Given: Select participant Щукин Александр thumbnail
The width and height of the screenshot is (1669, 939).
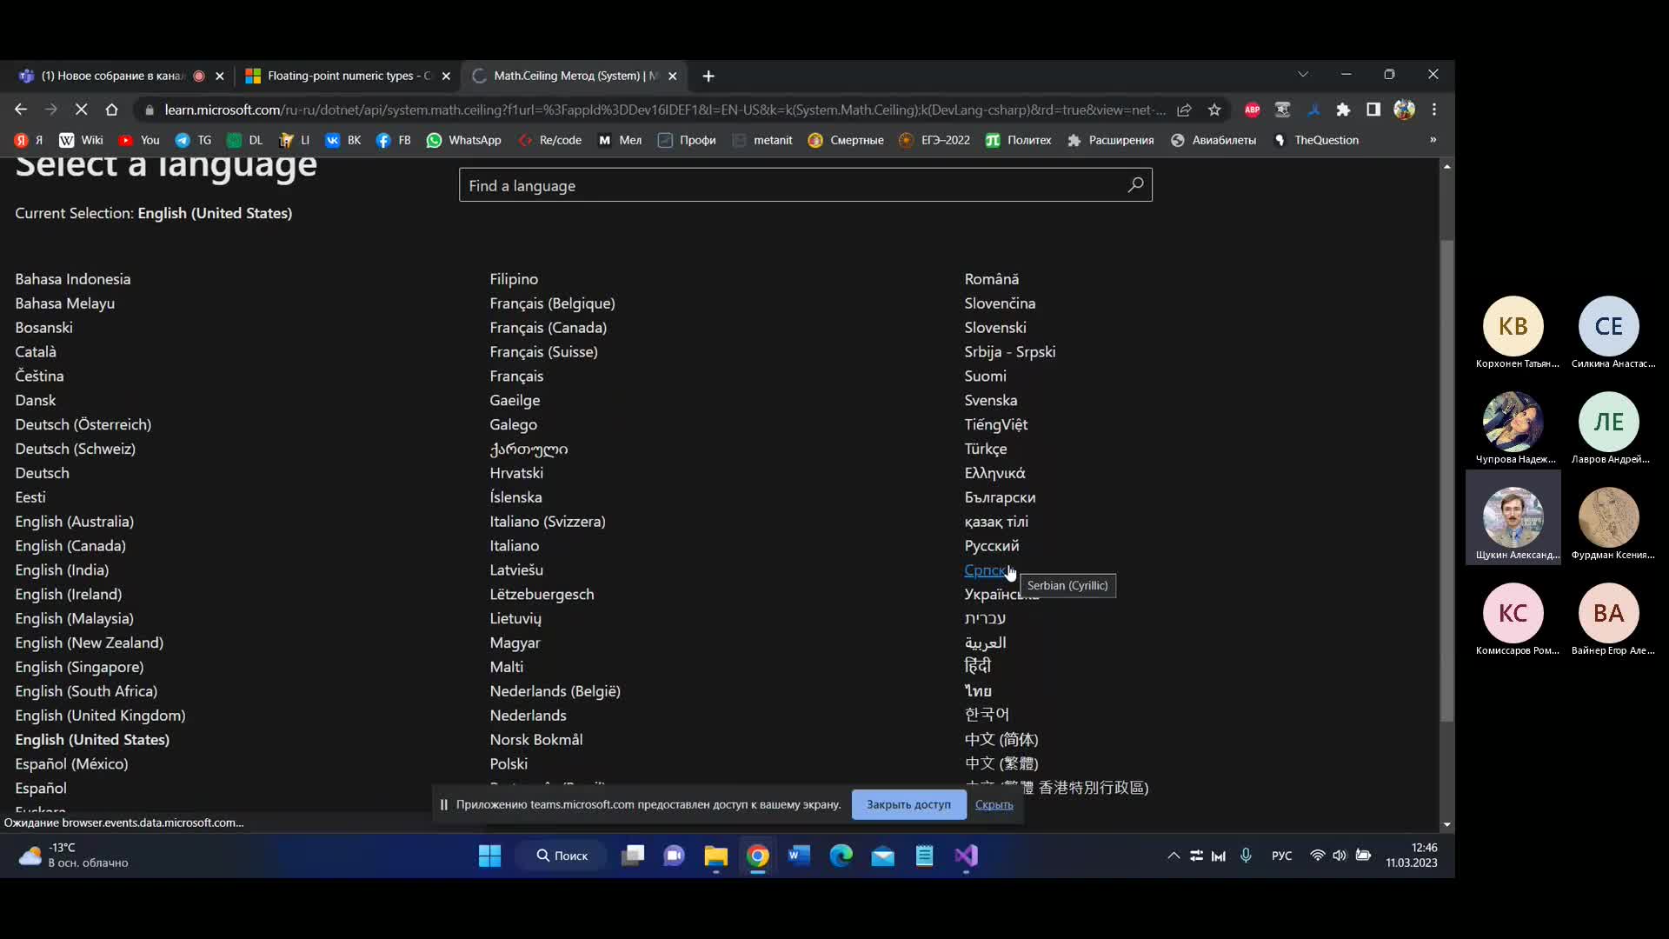Looking at the screenshot, I should (1513, 518).
